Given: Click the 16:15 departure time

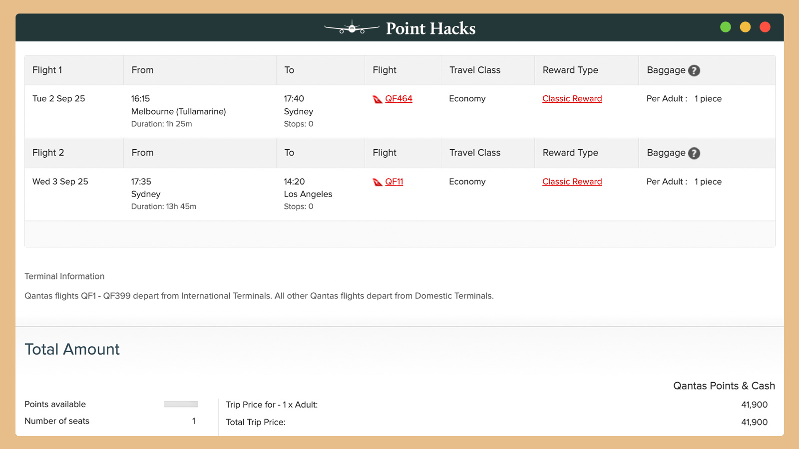Looking at the screenshot, I should (x=141, y=99).
